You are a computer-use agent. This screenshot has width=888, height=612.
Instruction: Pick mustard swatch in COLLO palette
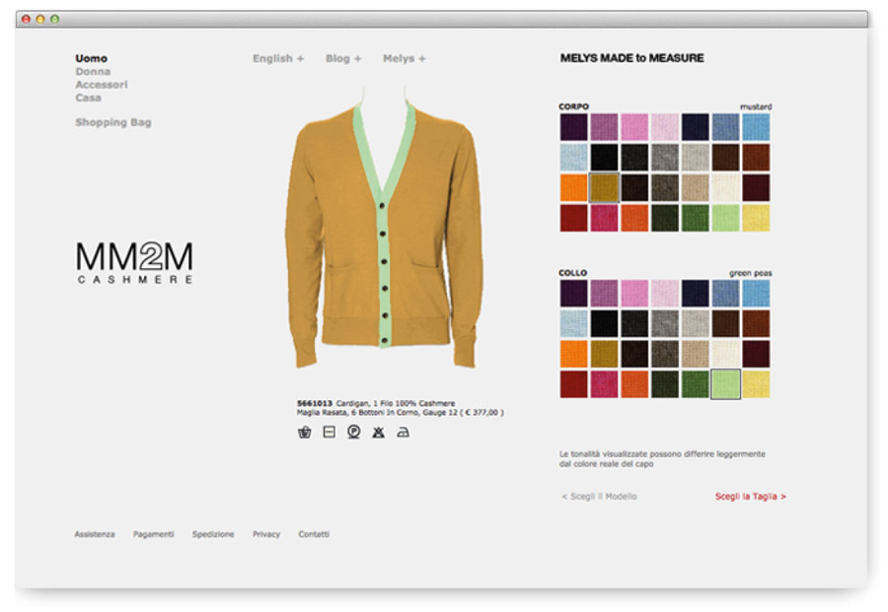pos(604,354)
